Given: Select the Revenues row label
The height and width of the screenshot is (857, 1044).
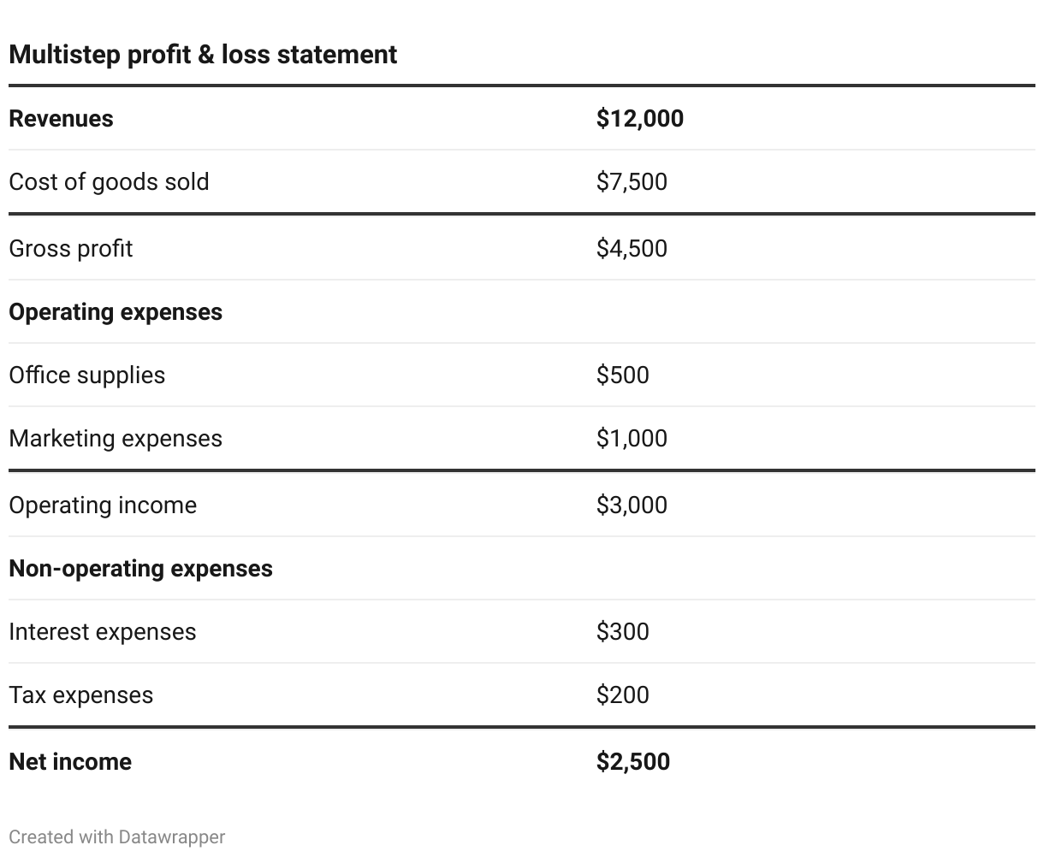Looking at the screenshot, I should point(61,118).
